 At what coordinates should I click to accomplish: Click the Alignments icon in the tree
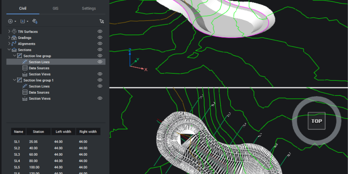[x=14, y=44]
